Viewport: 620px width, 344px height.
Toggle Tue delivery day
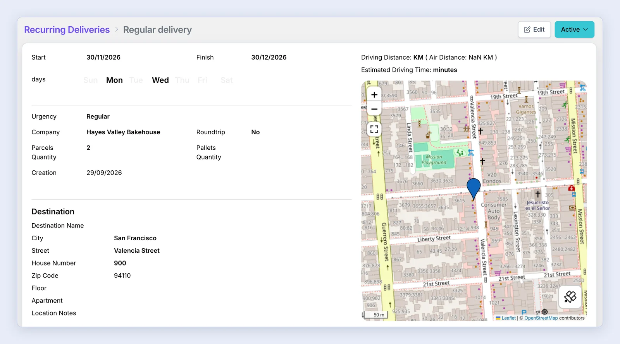[136, 80]
